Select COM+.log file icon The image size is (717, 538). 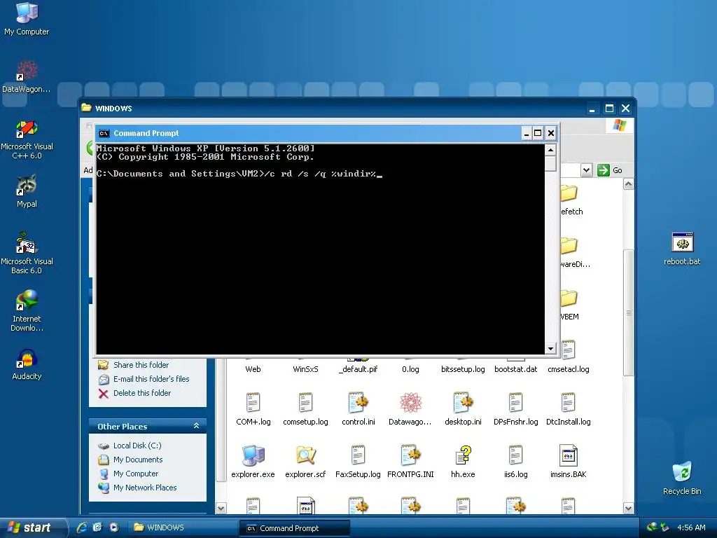(x=253, y=403)
